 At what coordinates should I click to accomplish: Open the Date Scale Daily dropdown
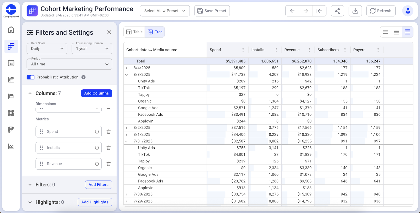click(x=47, y=49)
